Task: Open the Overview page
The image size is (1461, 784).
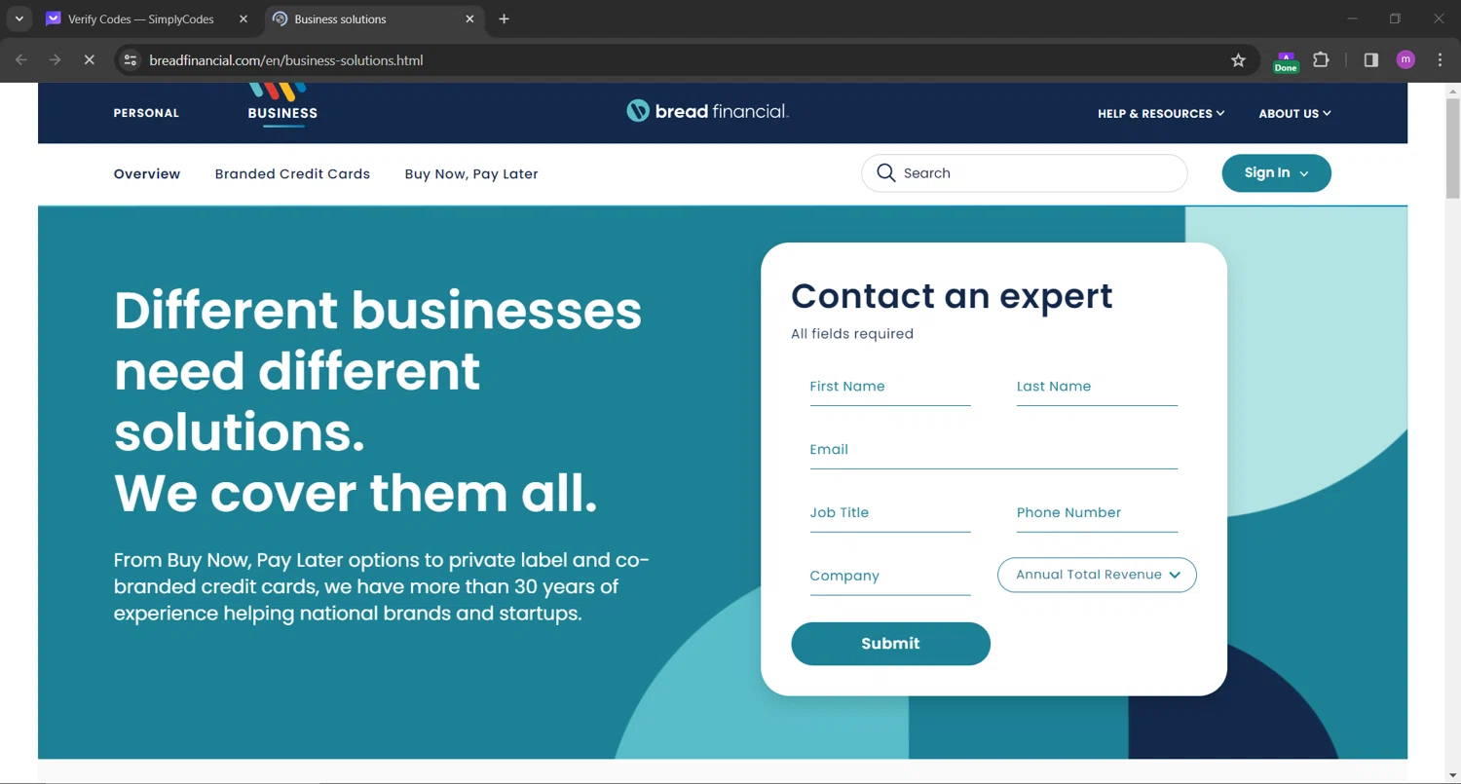Action: [147, 173]
